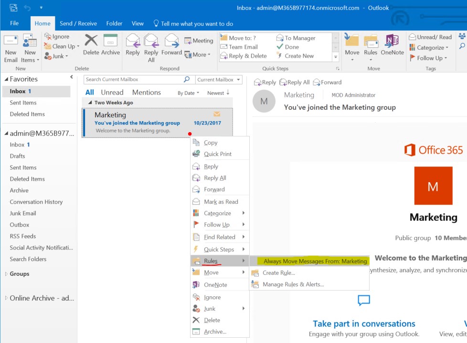467x343 pixels.
Task: Open the Junk Email folder
Action: tap(22, 213)
